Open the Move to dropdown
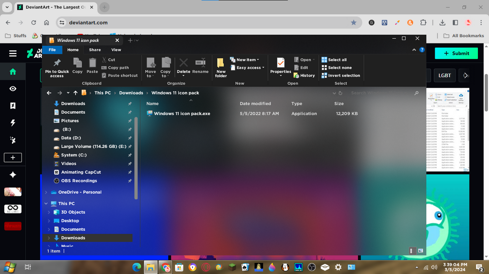 click(x=151, y=68)
